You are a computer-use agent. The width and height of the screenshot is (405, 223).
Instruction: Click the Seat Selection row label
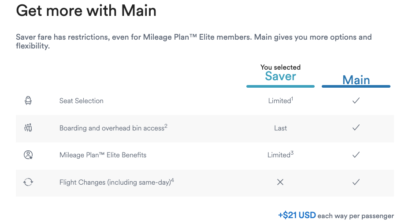(82, 101)
